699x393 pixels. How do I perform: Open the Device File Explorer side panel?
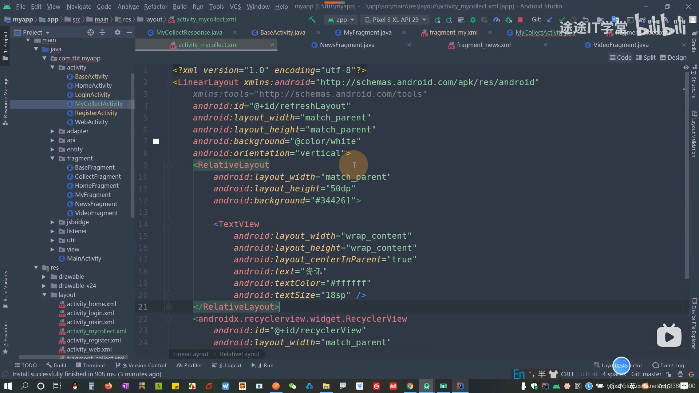(x=694, y=324)
